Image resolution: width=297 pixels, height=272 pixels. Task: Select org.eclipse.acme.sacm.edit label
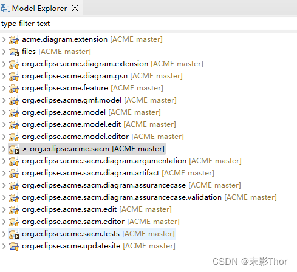[x=97, y=209]
